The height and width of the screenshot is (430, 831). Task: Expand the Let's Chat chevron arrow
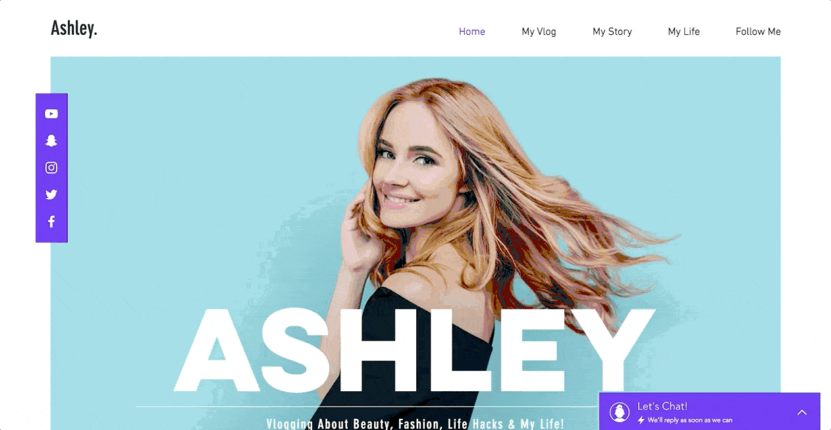point(801,412)
